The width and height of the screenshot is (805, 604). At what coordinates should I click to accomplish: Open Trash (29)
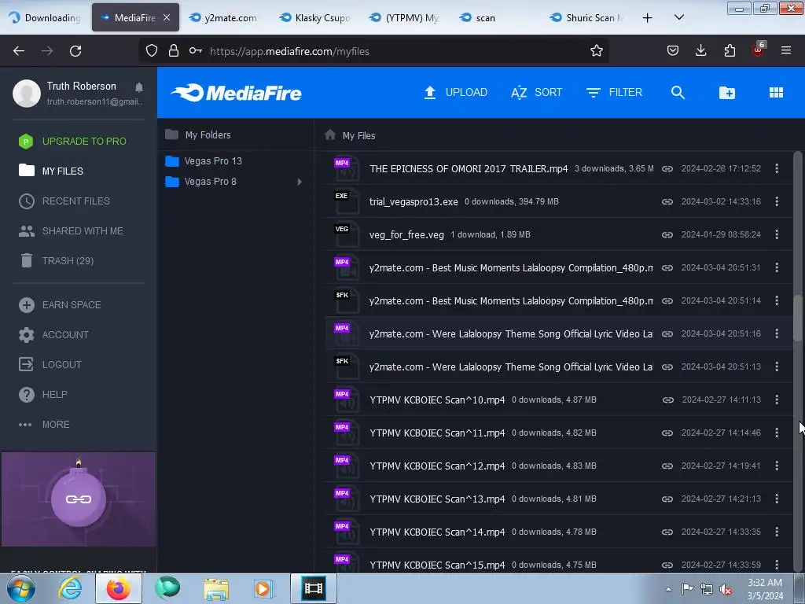pos(56,261)
